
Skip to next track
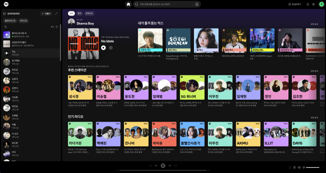pyautogui.click(x=170, y=165)
